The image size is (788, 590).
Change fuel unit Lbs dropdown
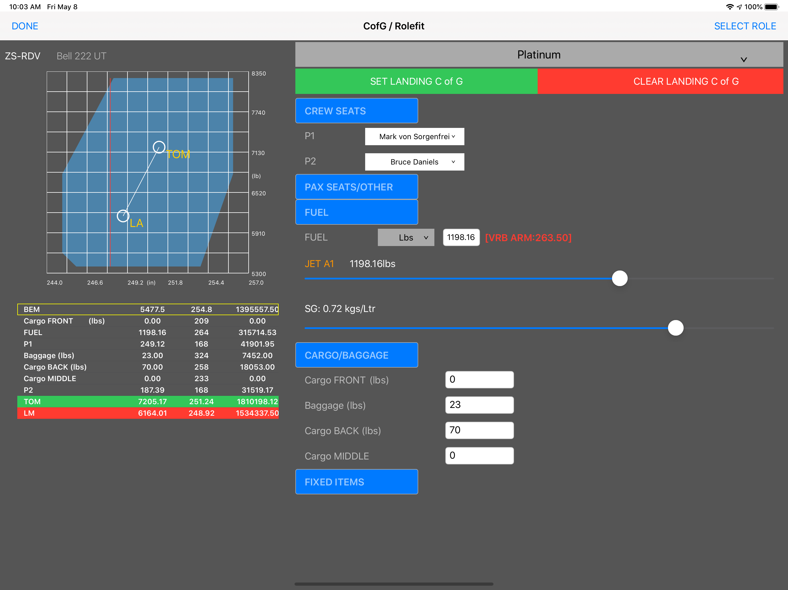406,237
